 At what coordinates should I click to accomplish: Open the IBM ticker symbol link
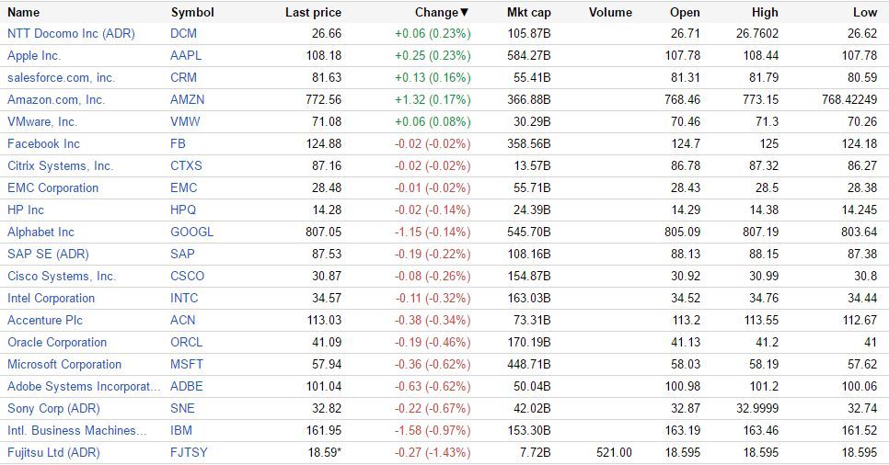[x=181, y=430]
